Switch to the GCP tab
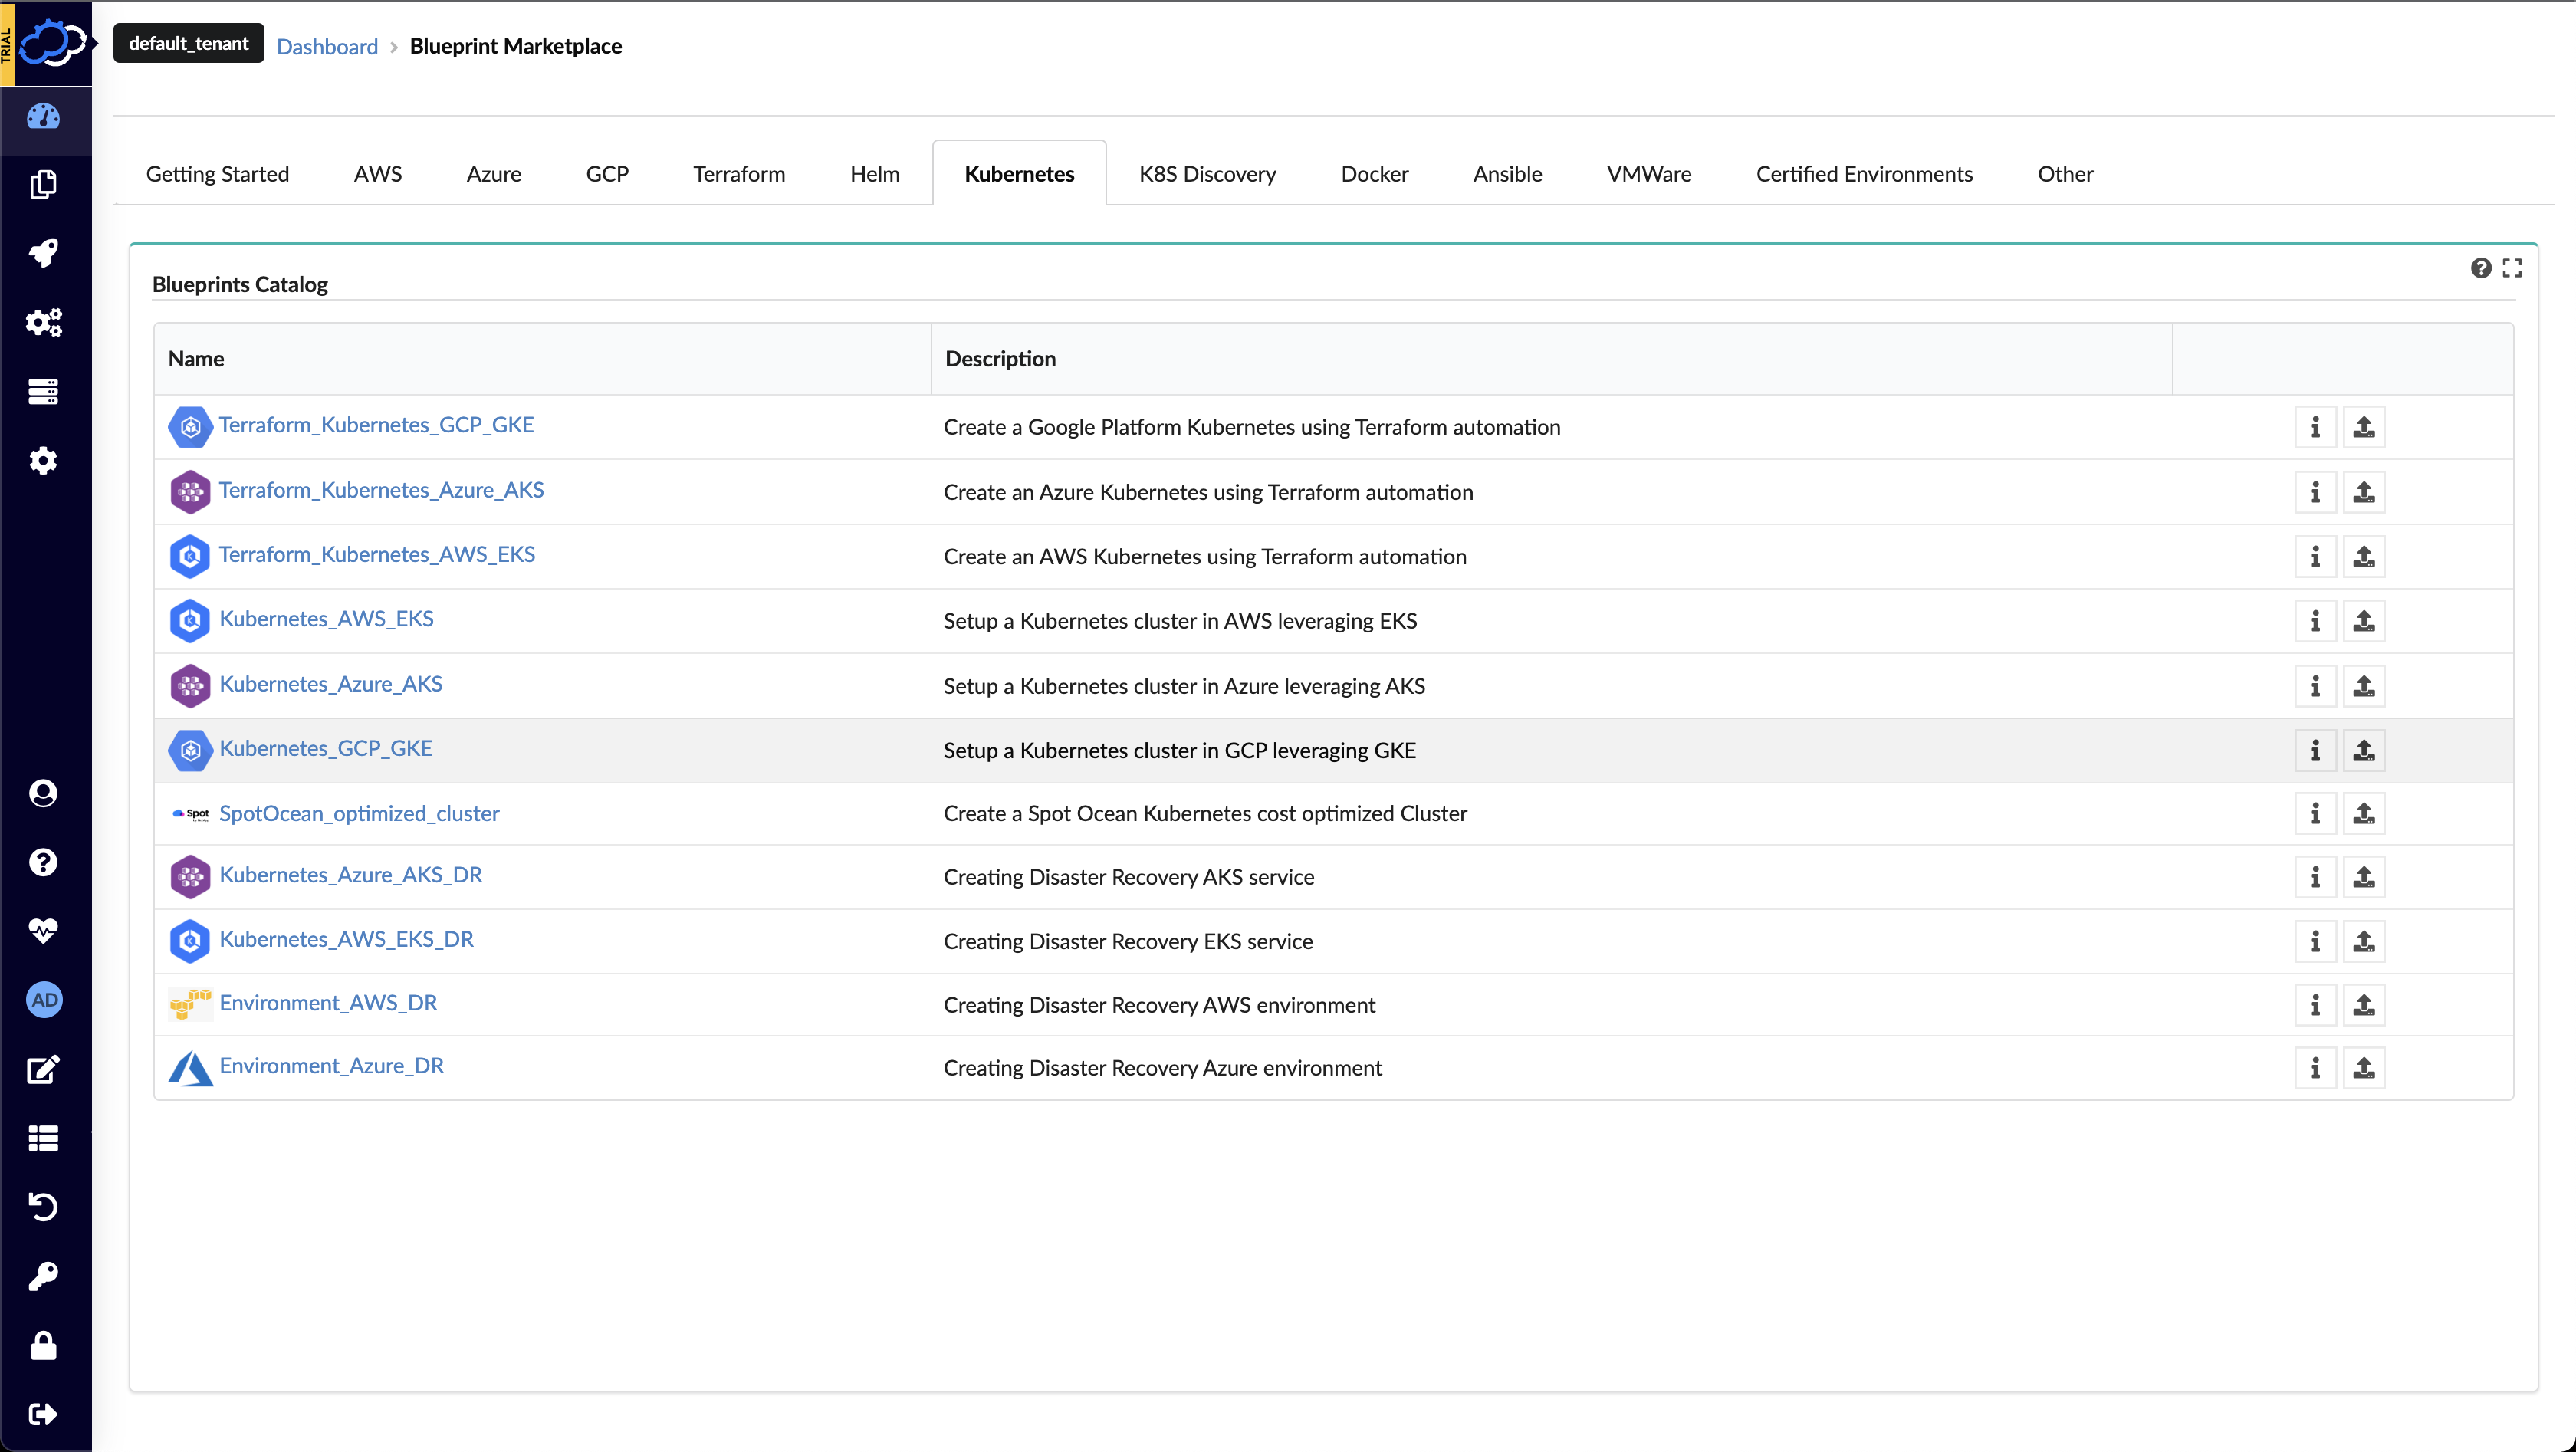The image size is (2576, 1452). click(607, 174)
